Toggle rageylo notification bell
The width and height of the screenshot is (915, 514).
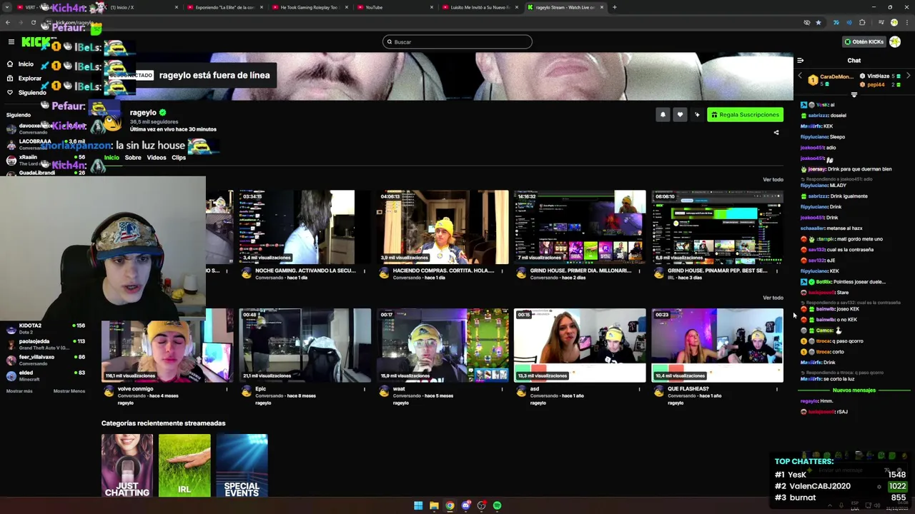(663, 114)
